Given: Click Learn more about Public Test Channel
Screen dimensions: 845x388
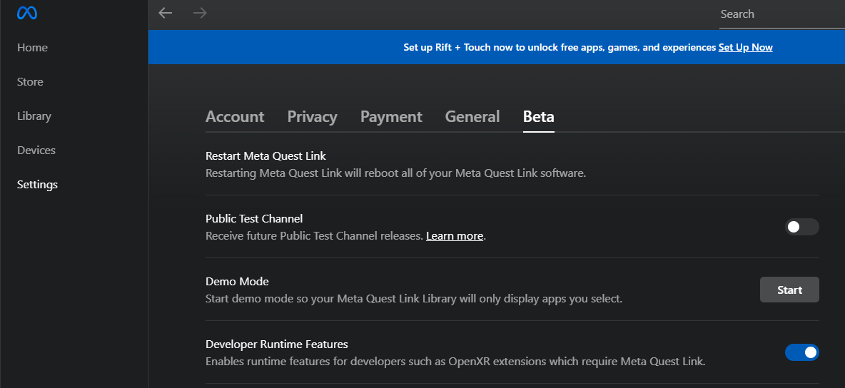Looking at the screenshot, I should 455,236.
